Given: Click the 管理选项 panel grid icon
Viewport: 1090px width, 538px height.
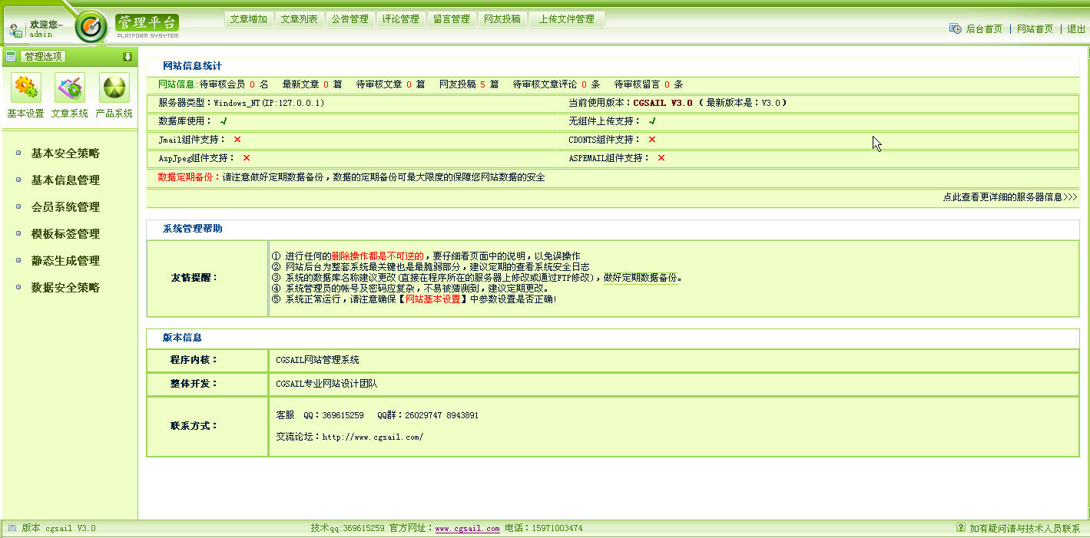Looking at the screenshot, I should click(11, 56).
